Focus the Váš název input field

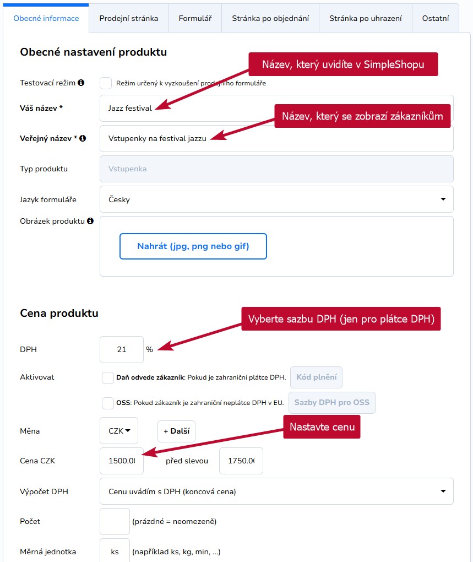[x=276, y=108]
